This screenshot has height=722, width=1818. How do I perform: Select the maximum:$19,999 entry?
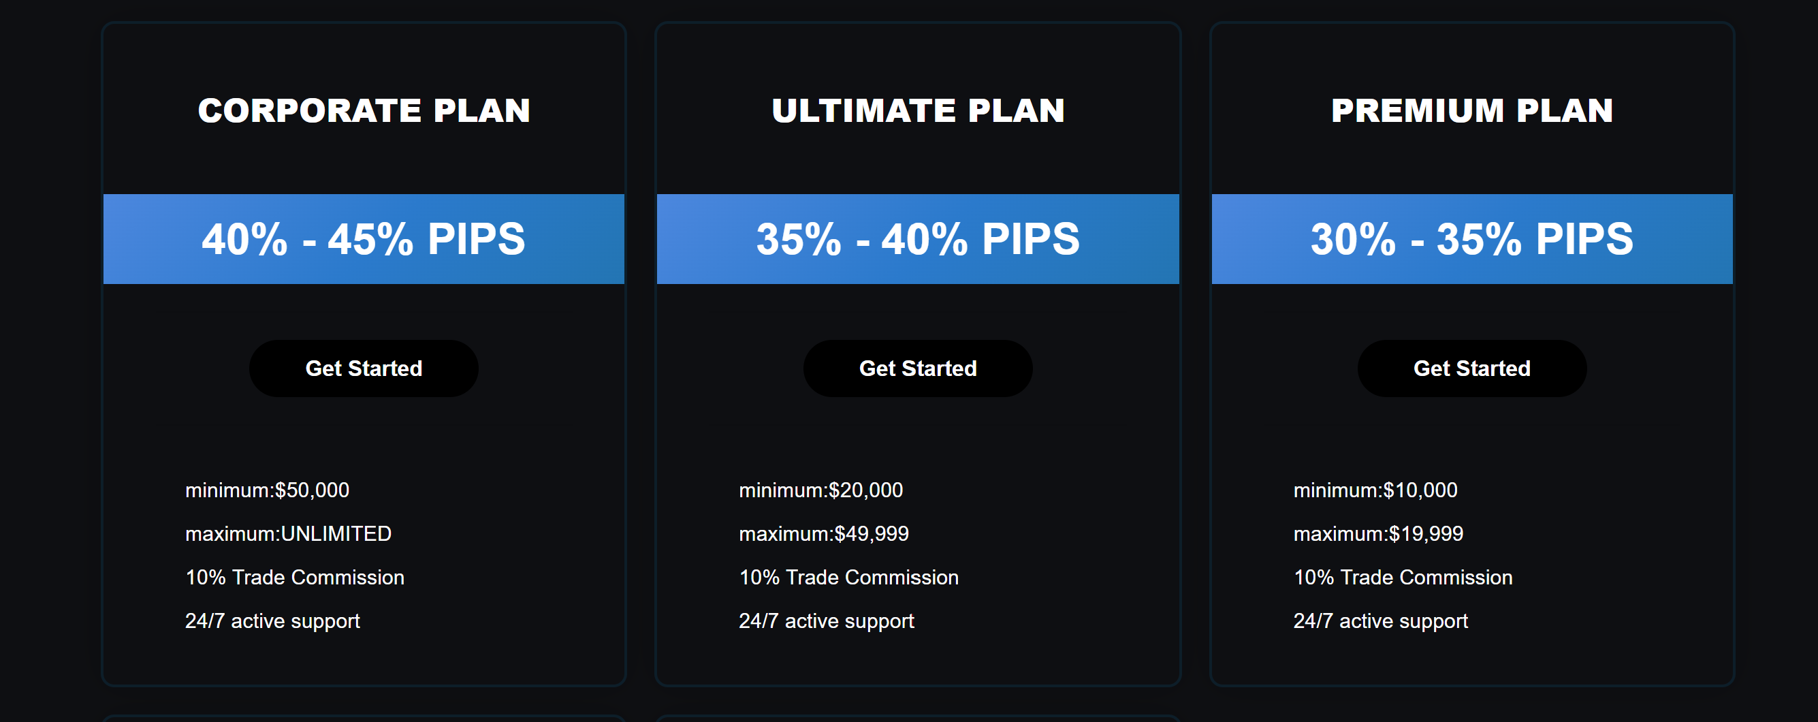pos(1377,534)
